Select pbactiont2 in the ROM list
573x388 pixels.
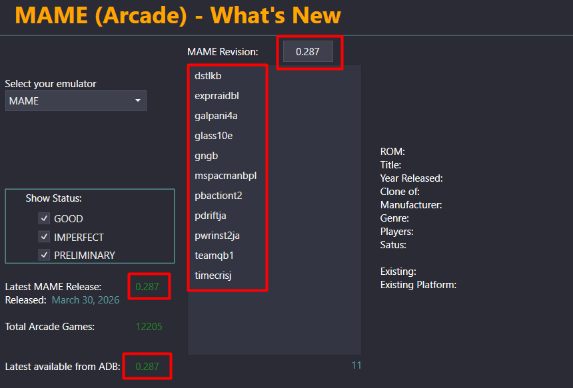218,196
